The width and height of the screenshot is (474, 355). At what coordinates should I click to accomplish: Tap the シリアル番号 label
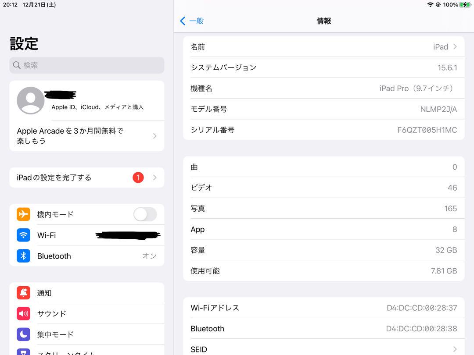(x=212, y=130)
